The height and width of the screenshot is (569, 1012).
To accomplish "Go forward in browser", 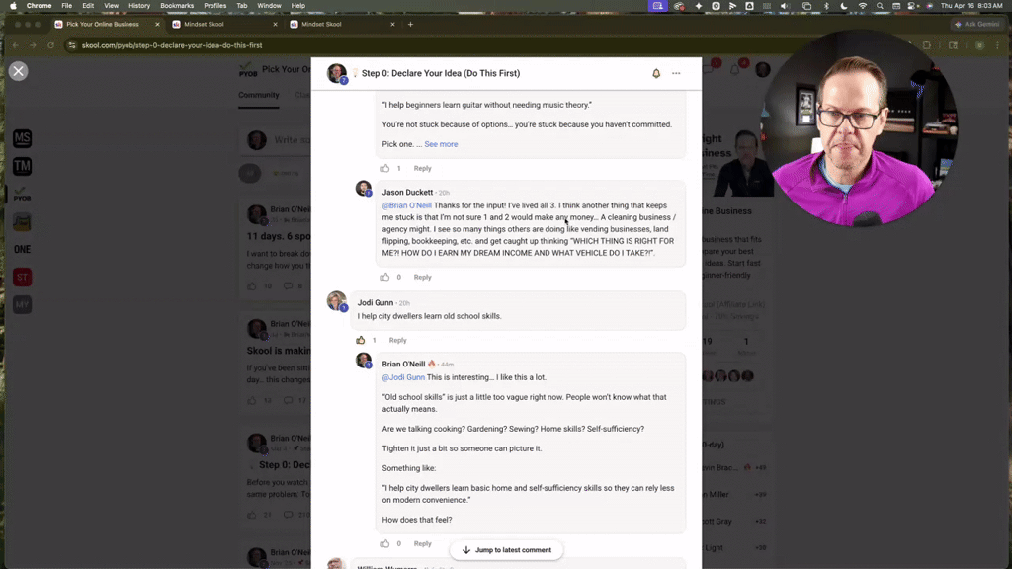I will pos(33,45).
